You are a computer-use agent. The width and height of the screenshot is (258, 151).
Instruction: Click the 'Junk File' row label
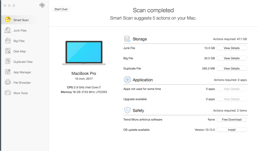tap(129, 48)
